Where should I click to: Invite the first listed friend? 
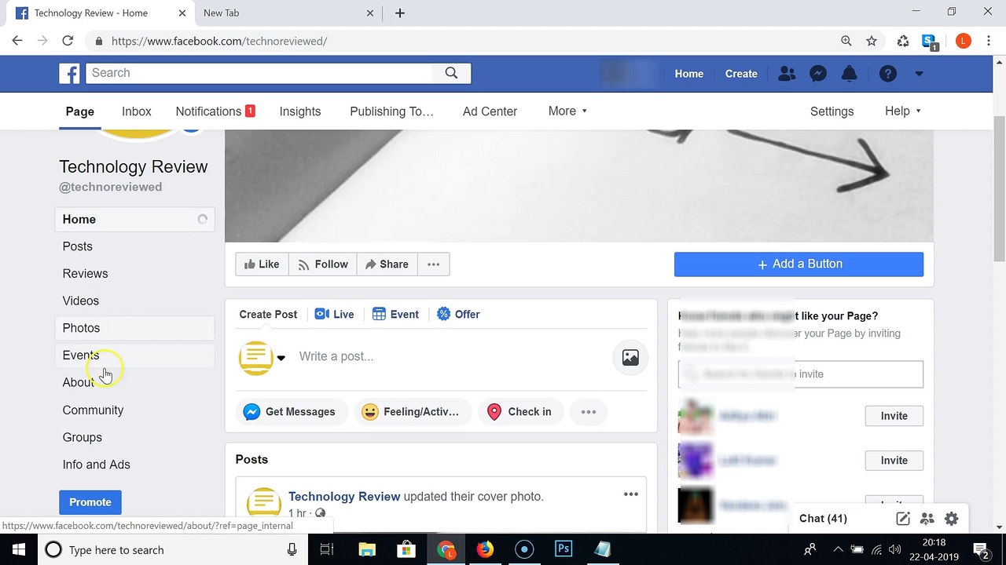pos(894,416)
